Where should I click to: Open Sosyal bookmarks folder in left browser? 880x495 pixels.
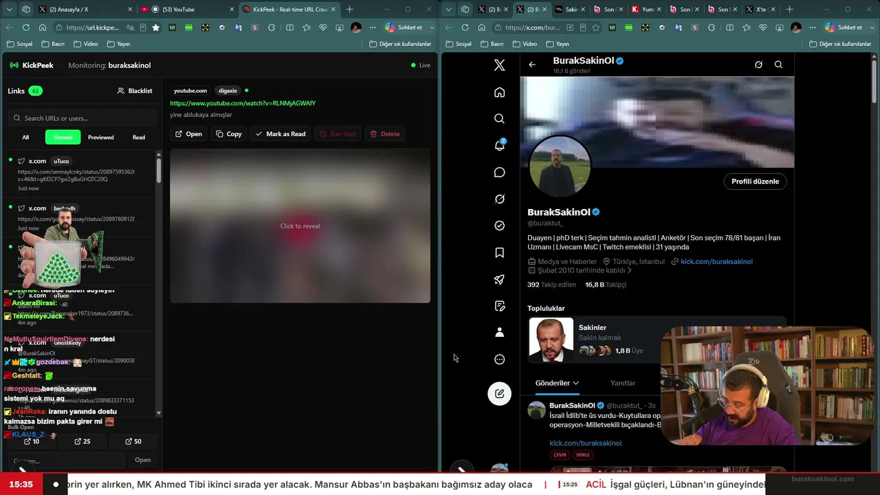tap(19, 44)
